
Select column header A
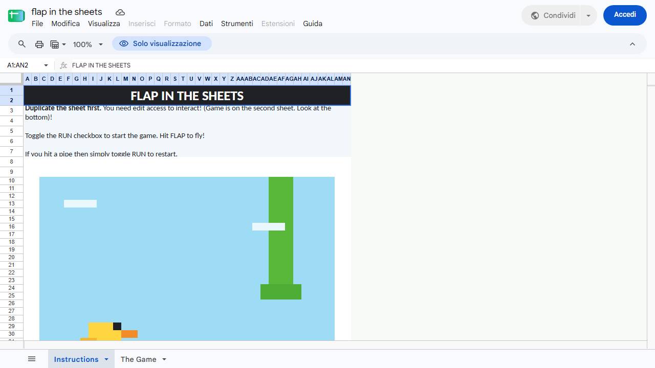tap(28, 79)
